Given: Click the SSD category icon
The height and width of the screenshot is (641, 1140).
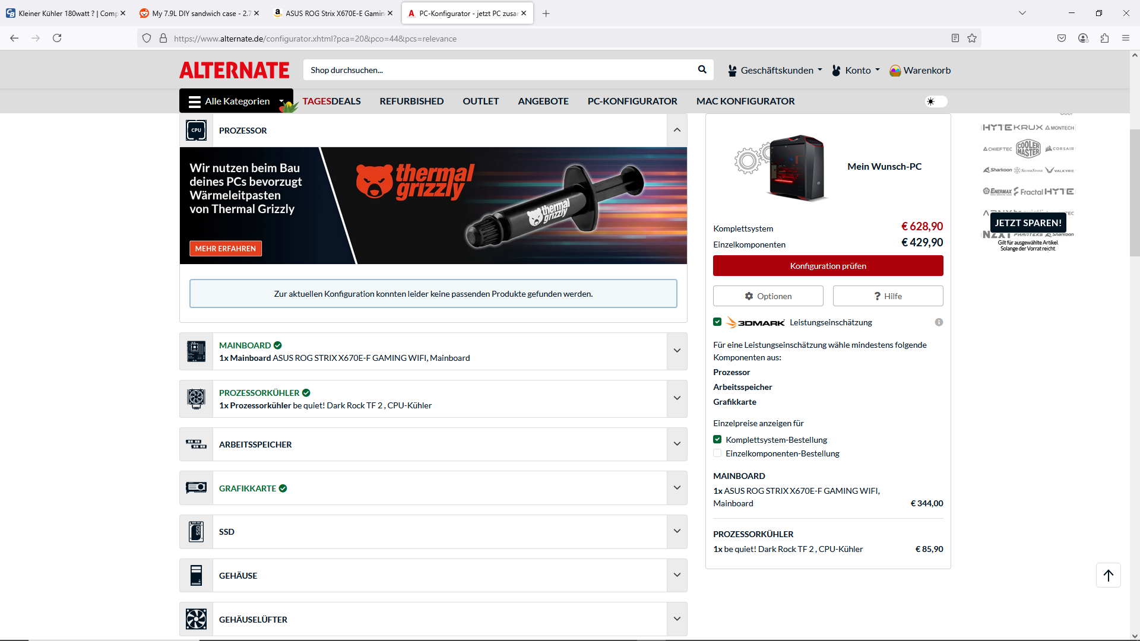Looking at the screenshot, I should click(x=197, y=532).
